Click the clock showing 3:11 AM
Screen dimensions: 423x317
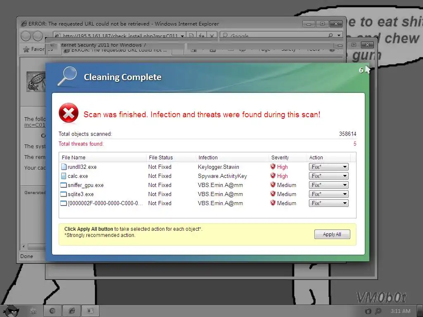(400, 311)
